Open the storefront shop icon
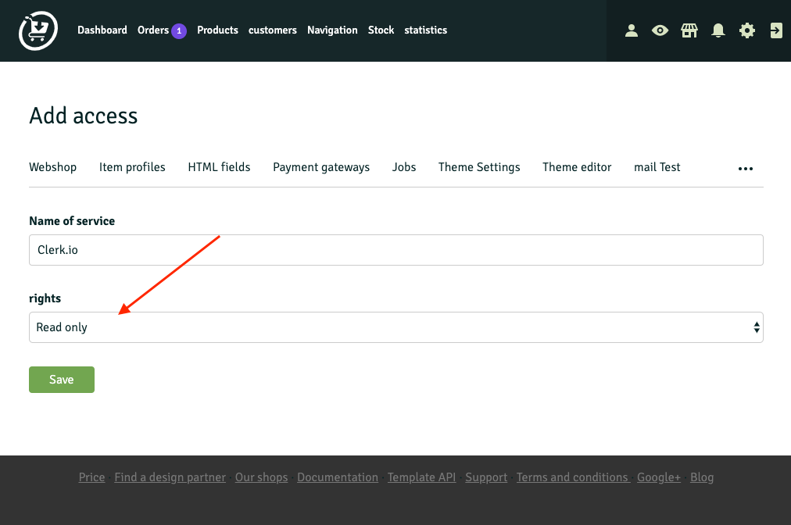 pos(689,30)
